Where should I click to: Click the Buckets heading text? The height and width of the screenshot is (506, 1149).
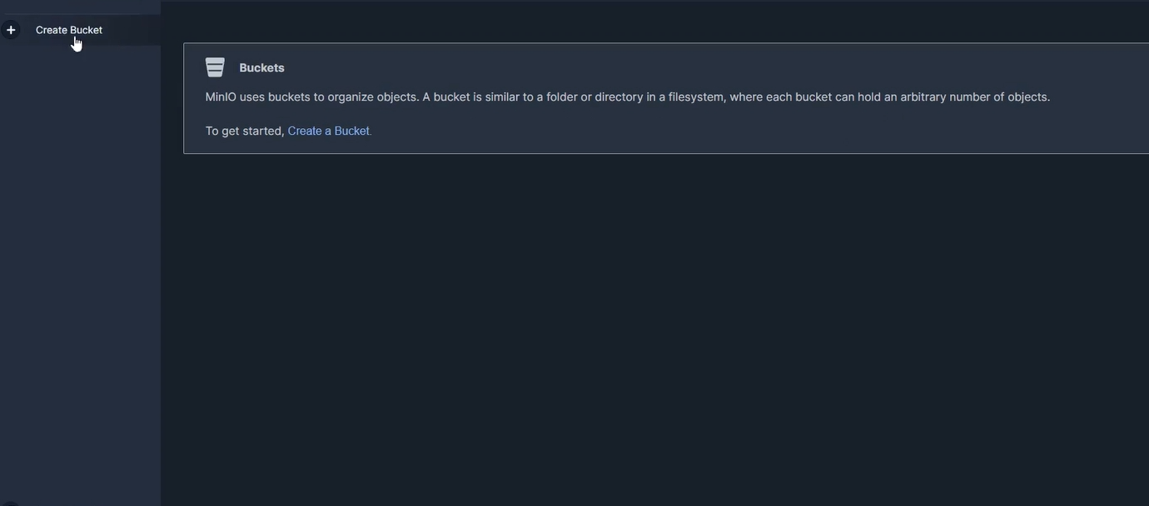click(261, 67)
